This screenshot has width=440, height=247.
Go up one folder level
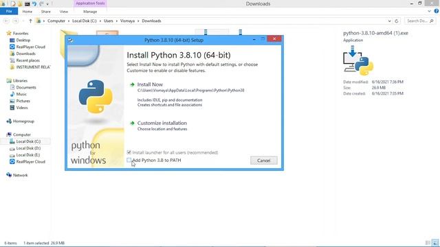tap(30, 21)
